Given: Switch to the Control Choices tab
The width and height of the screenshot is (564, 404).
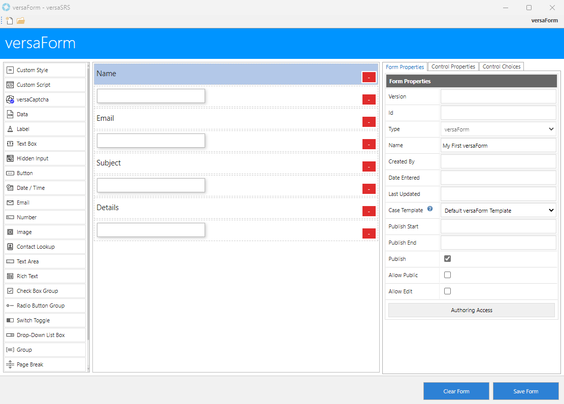Looking at the screenshot, I should point(502,66).
